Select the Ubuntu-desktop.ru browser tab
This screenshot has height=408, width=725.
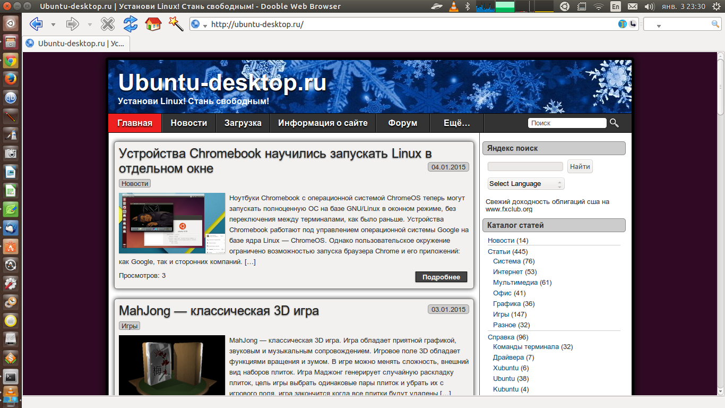76,44
